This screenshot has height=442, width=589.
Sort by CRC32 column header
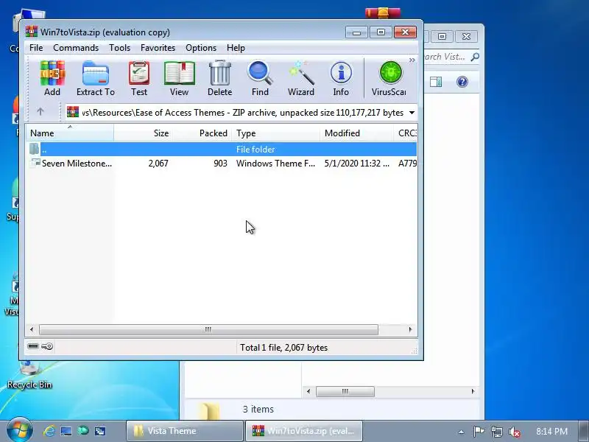pyautogui.click(x=406, y=133)
